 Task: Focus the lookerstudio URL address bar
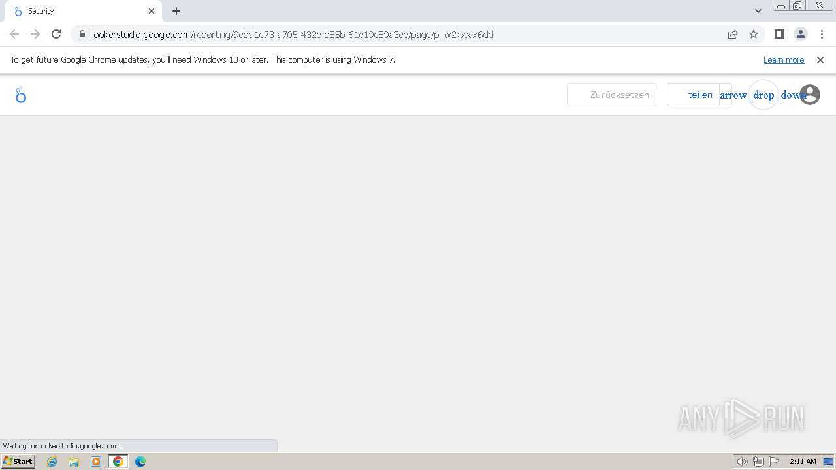pos(293,35)
